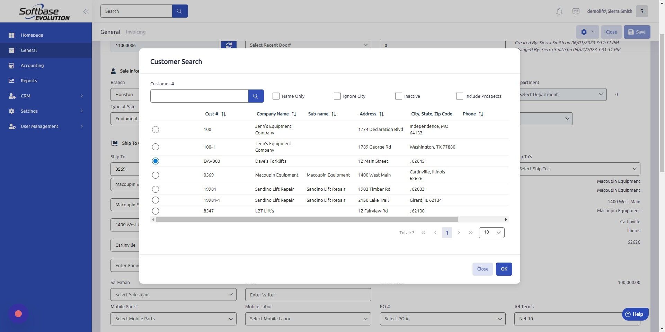Viewport: 665px width, 332px height.
Task: Sort by Sub-name column arrows
Action: 334,114
